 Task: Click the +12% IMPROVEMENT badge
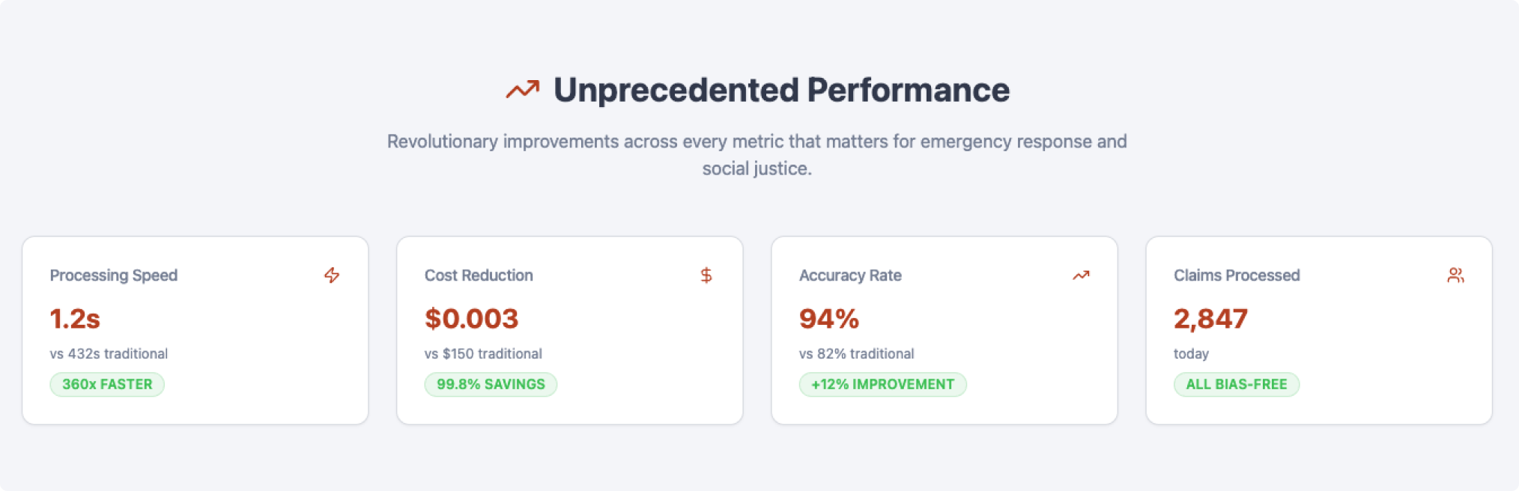click(x=882, y=385)
